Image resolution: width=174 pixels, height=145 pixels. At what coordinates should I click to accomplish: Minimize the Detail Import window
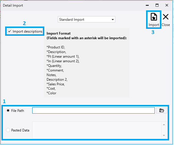[148, 5]
